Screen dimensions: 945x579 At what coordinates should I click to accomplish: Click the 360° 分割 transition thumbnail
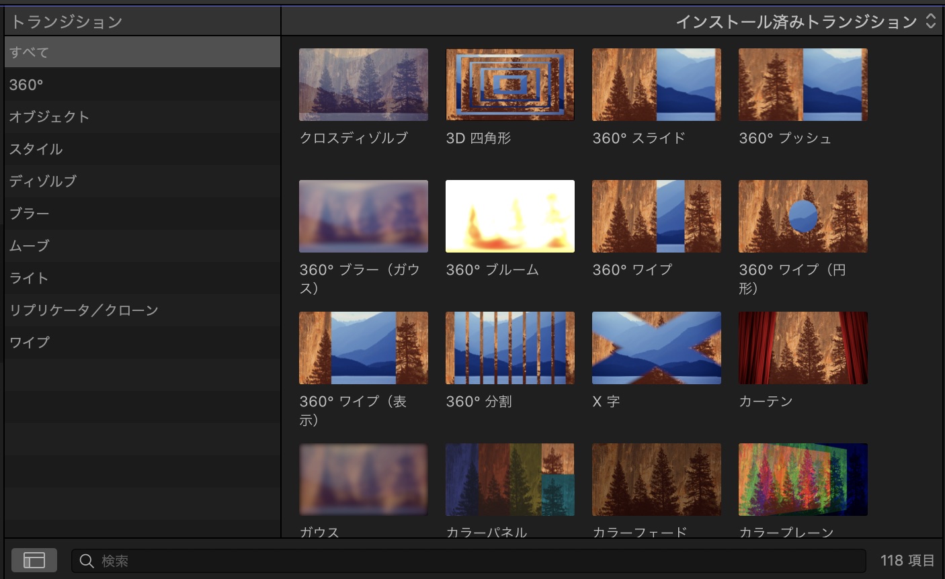tap(509, 348)
